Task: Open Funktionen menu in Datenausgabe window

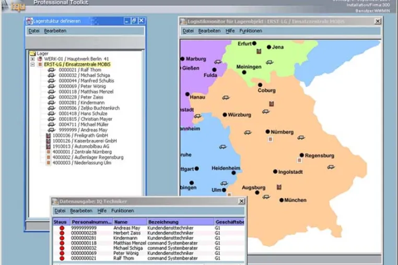Action: tap(123, 211)
